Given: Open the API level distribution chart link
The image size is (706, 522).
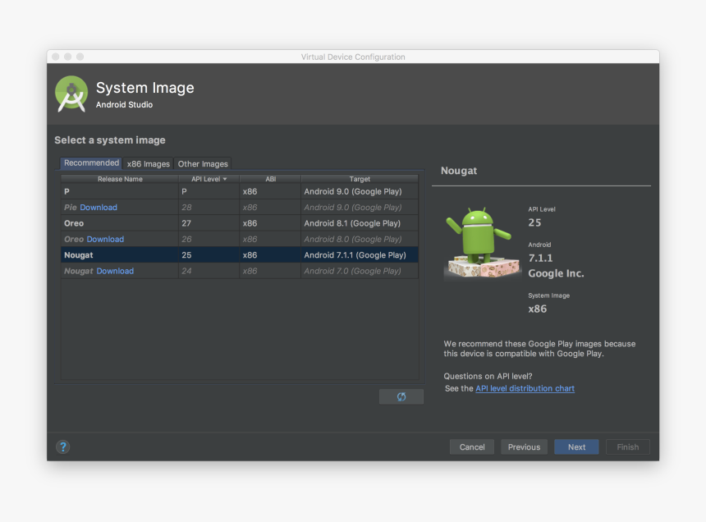Looking at the screenshot, I should pos(525,388).
